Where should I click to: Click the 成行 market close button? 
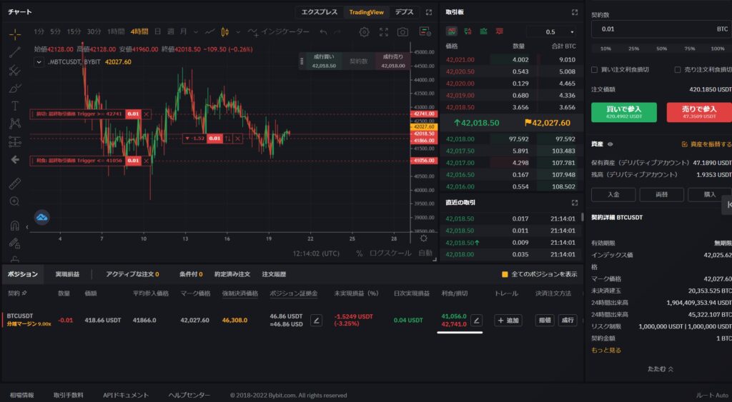[567, 321]
